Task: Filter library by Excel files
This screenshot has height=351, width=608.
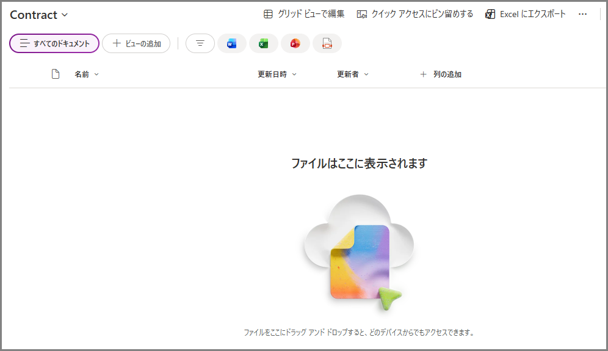Action: click(x=263, y=43)
